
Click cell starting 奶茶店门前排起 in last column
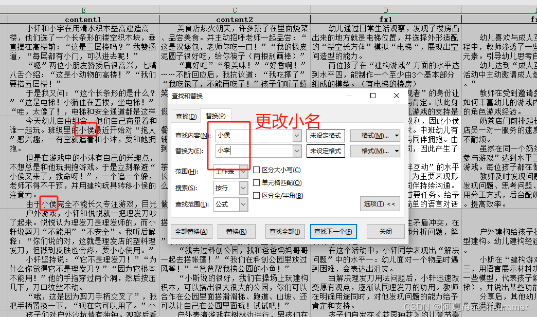(x=499, y=162)
